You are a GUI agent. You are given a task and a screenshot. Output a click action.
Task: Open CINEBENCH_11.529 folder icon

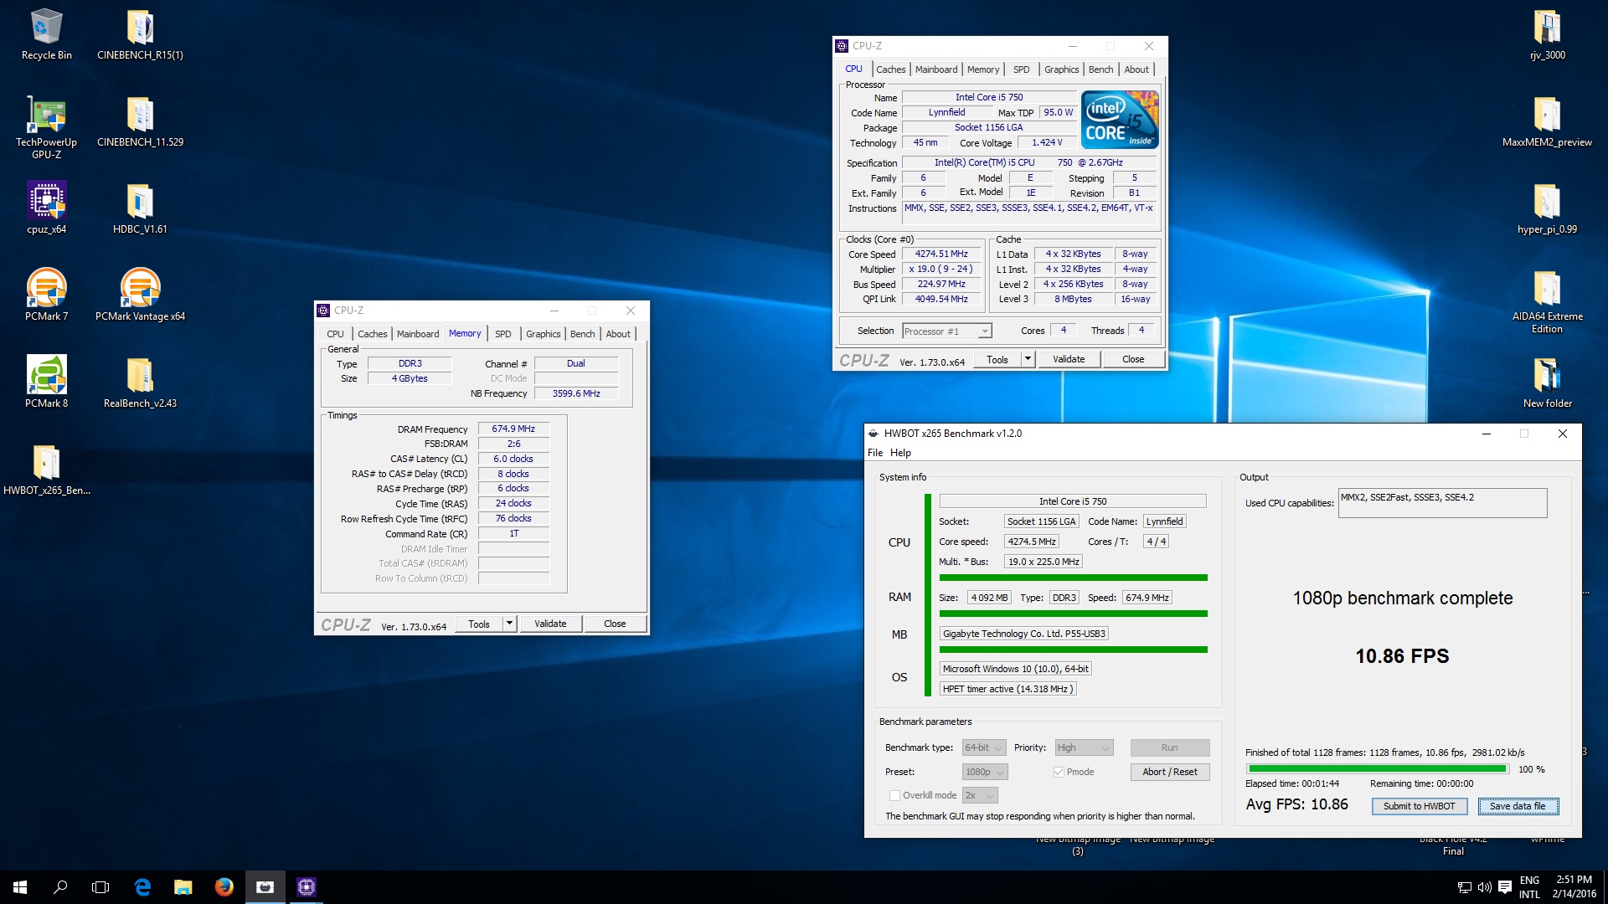(x=140, y=122)
